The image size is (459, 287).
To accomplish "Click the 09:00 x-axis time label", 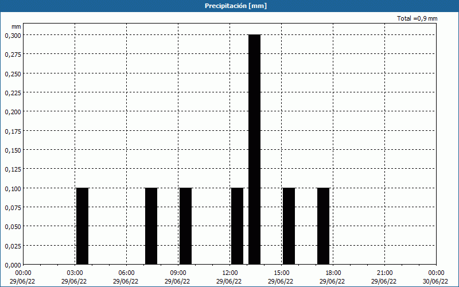I will coord(178,273).
